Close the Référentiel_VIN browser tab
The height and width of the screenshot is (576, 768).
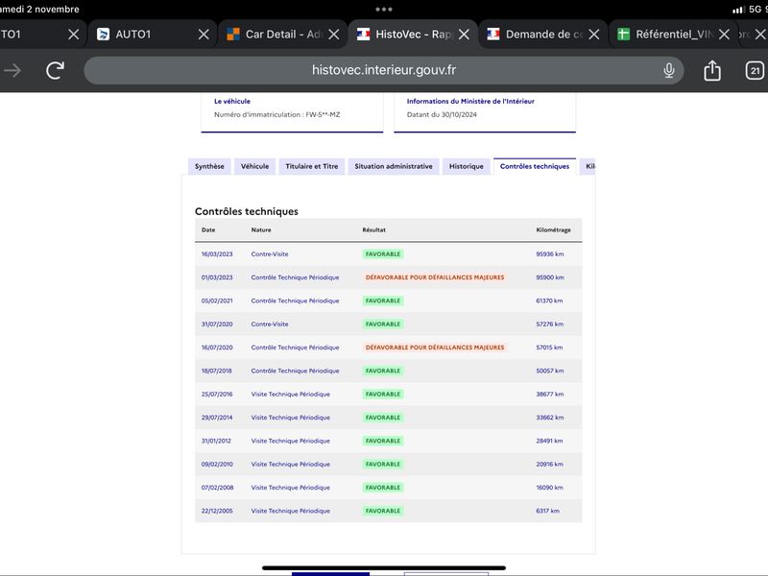725,35
